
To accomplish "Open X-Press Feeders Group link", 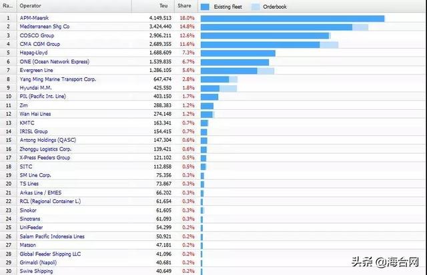I will click(45, 158).
